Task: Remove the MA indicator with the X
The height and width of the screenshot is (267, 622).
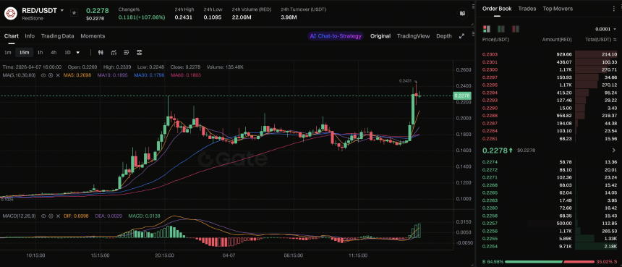Action: pyautogui.click(x=58, y=75)
